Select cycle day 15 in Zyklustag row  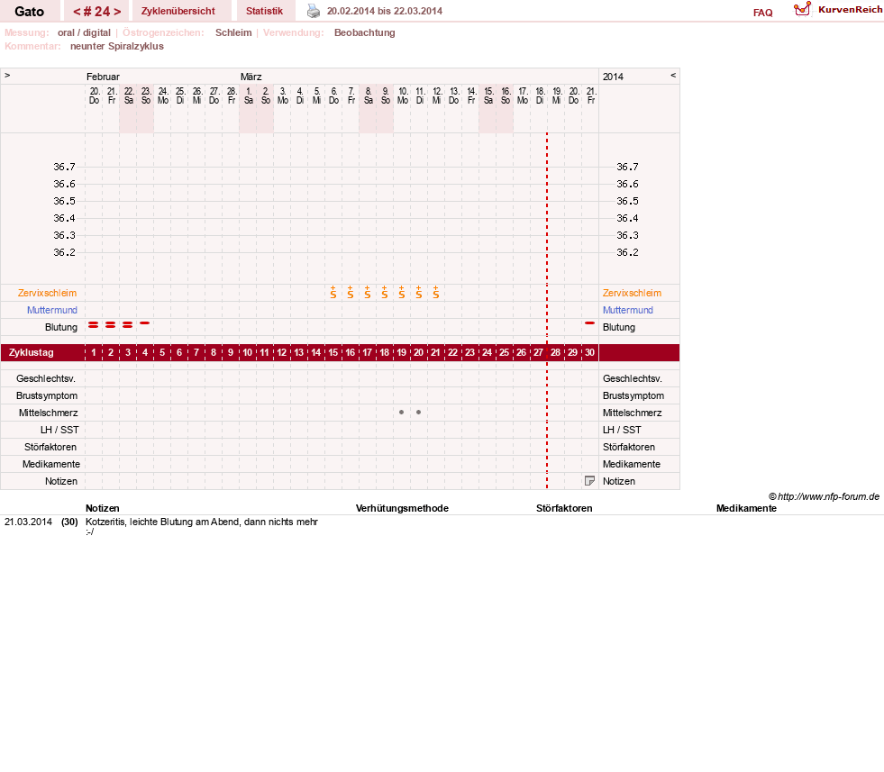coord(333,352)
